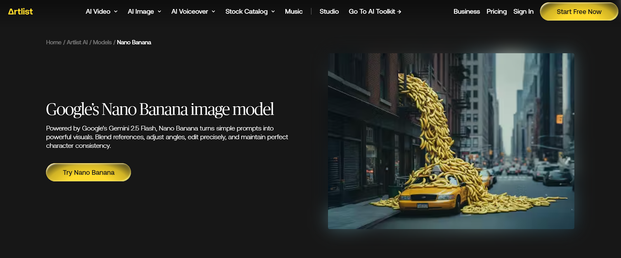Open the Studio menu item
This screenshot has height=258, width=621.
pos(329,12)
